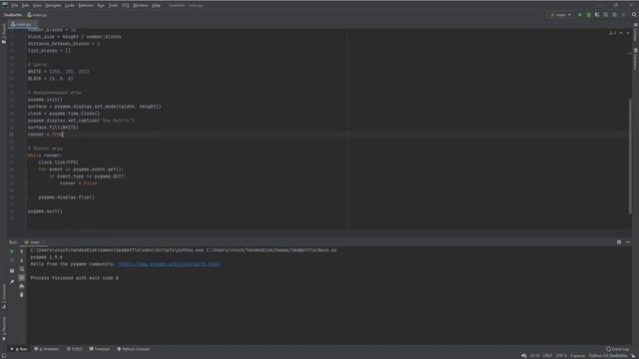Open the TODO tool window
Image resolution: width=639 pixels, height=359 pixels.
[x=75, y=349]
